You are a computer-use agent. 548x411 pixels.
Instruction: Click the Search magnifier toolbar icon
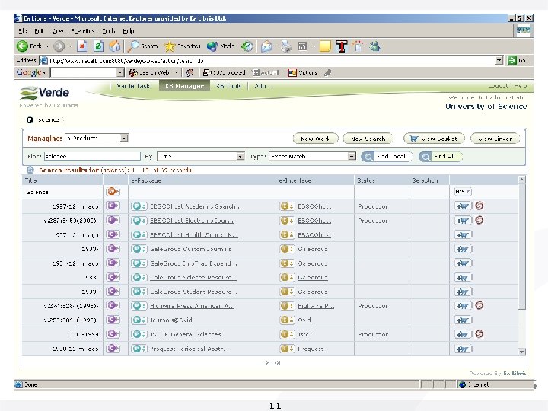(x=132, y=46)
